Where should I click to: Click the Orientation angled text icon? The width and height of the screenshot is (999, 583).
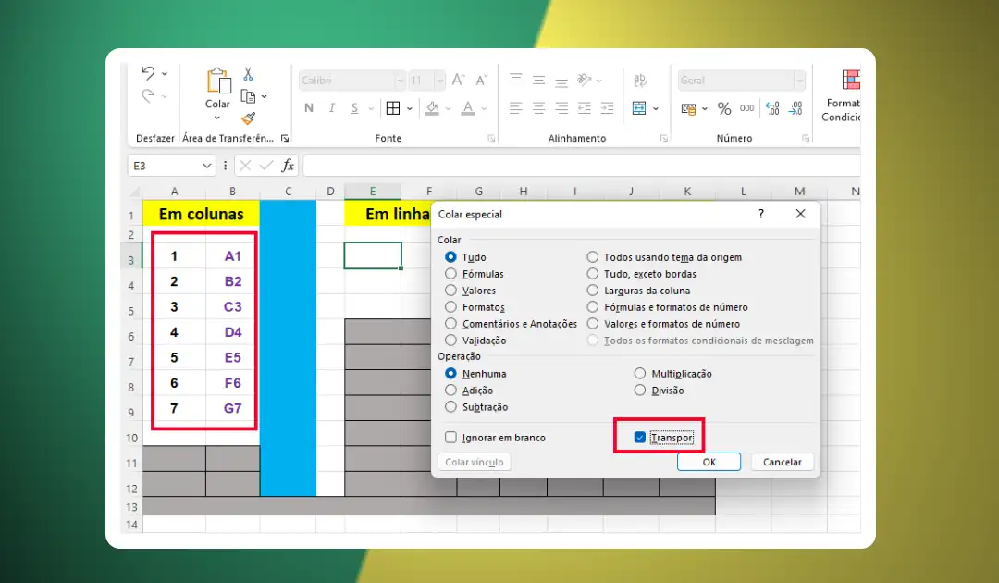(x=585, y=80)
